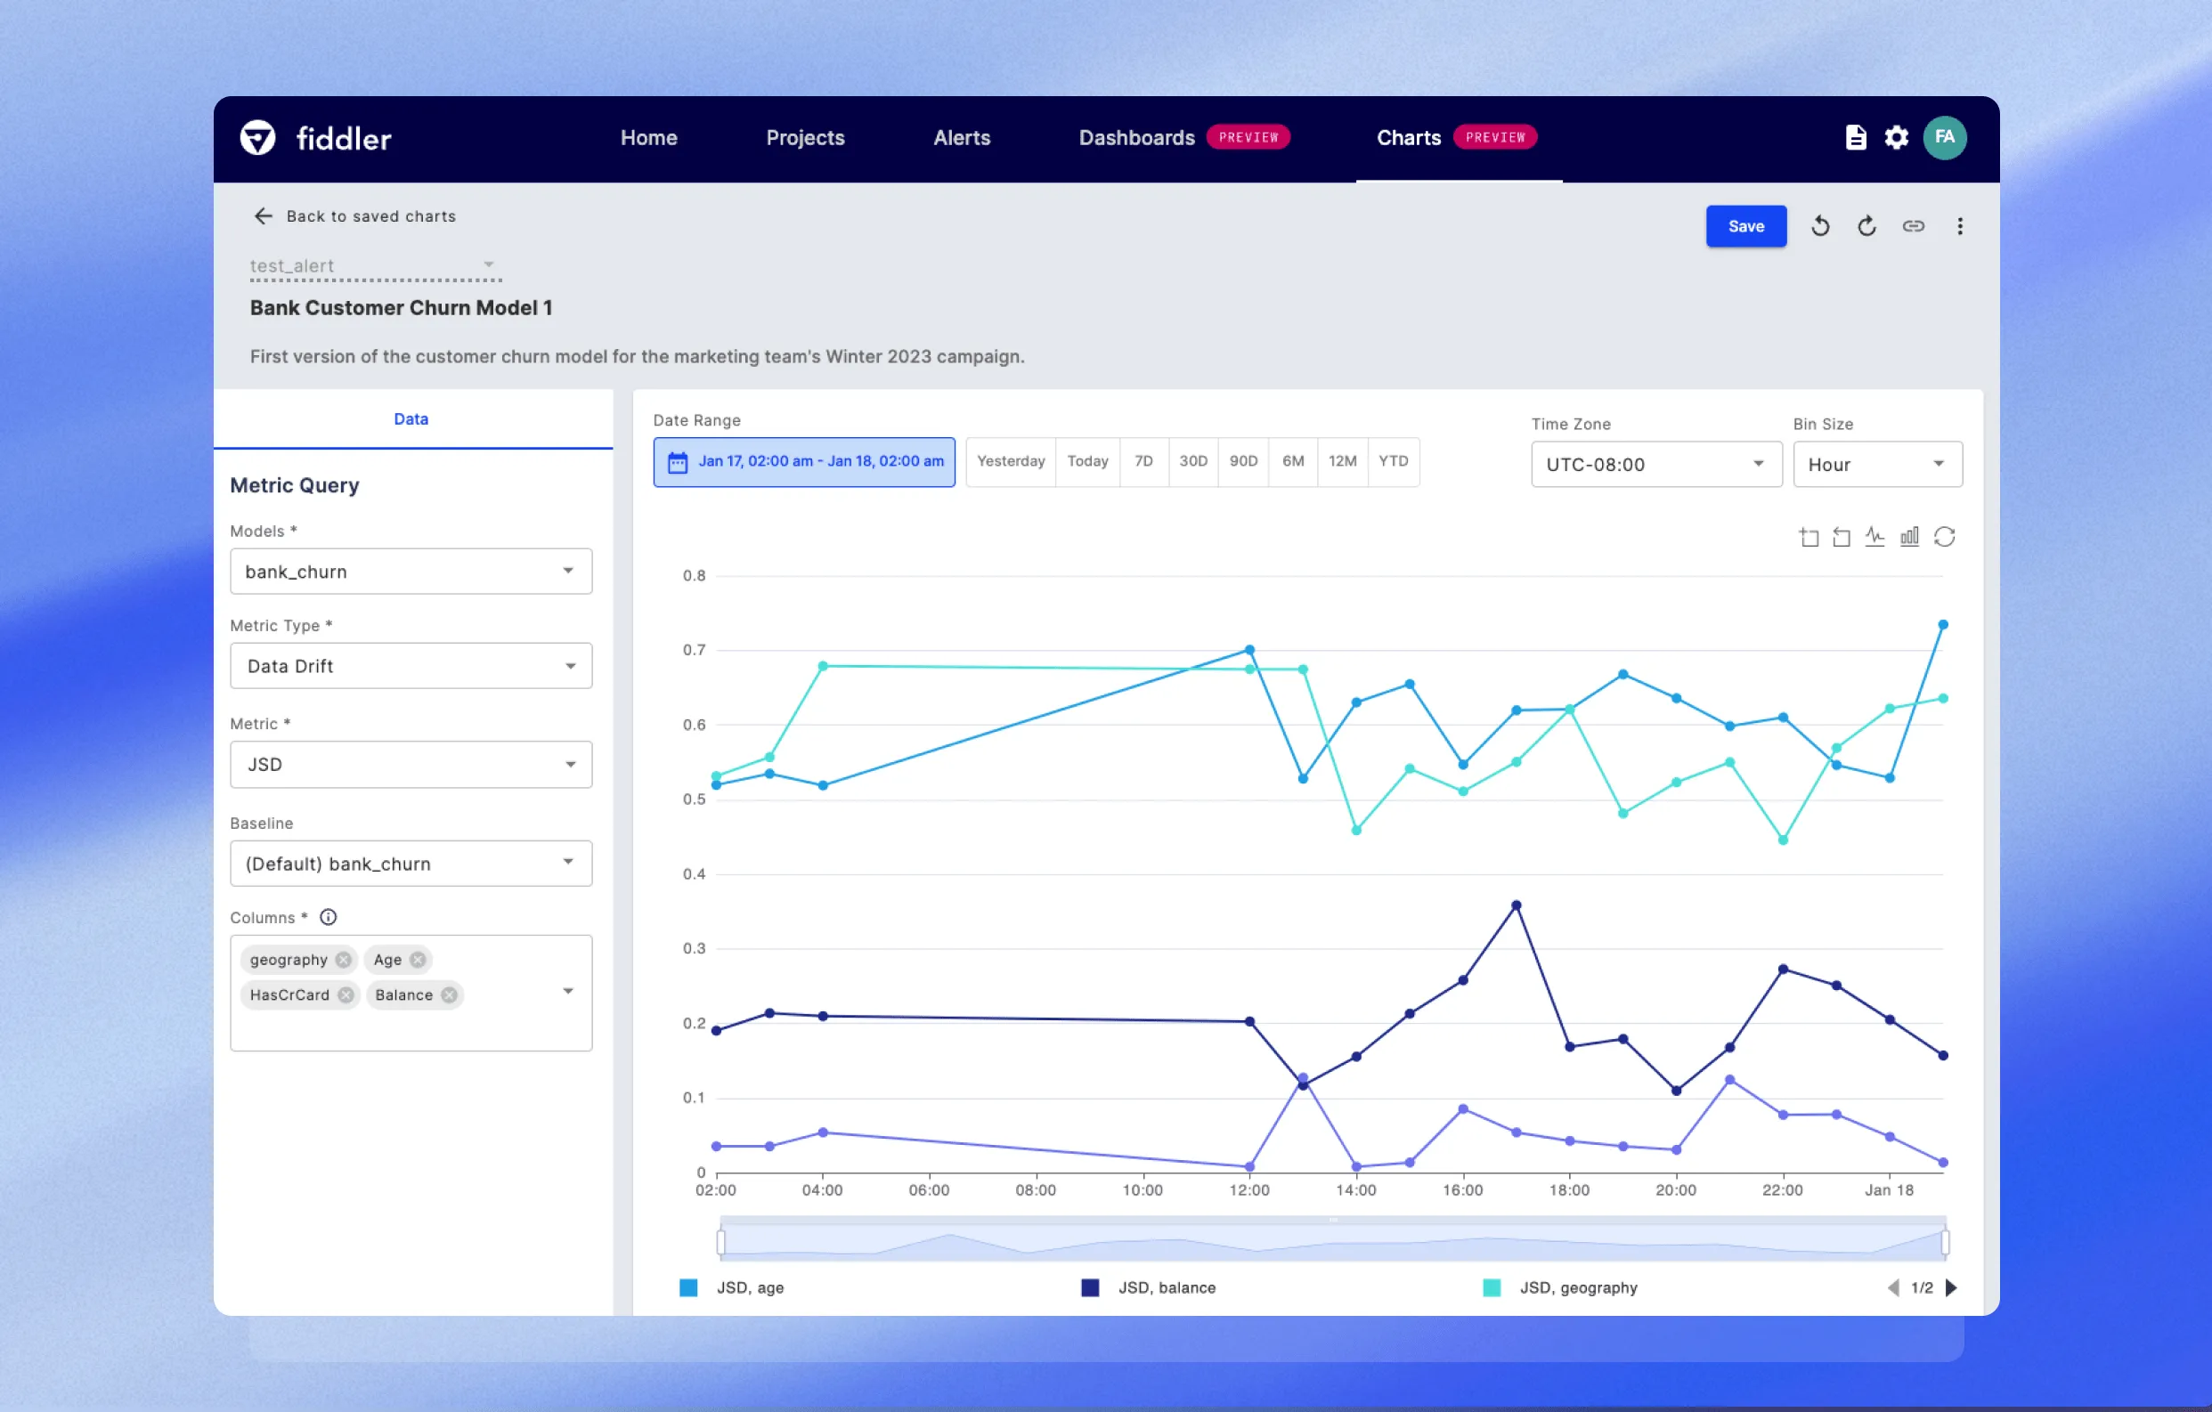Viewport: 2212px width, 1412px height.
Task: Undo the last chart change
Action: pyautogui.click(x=1820, y=226)
